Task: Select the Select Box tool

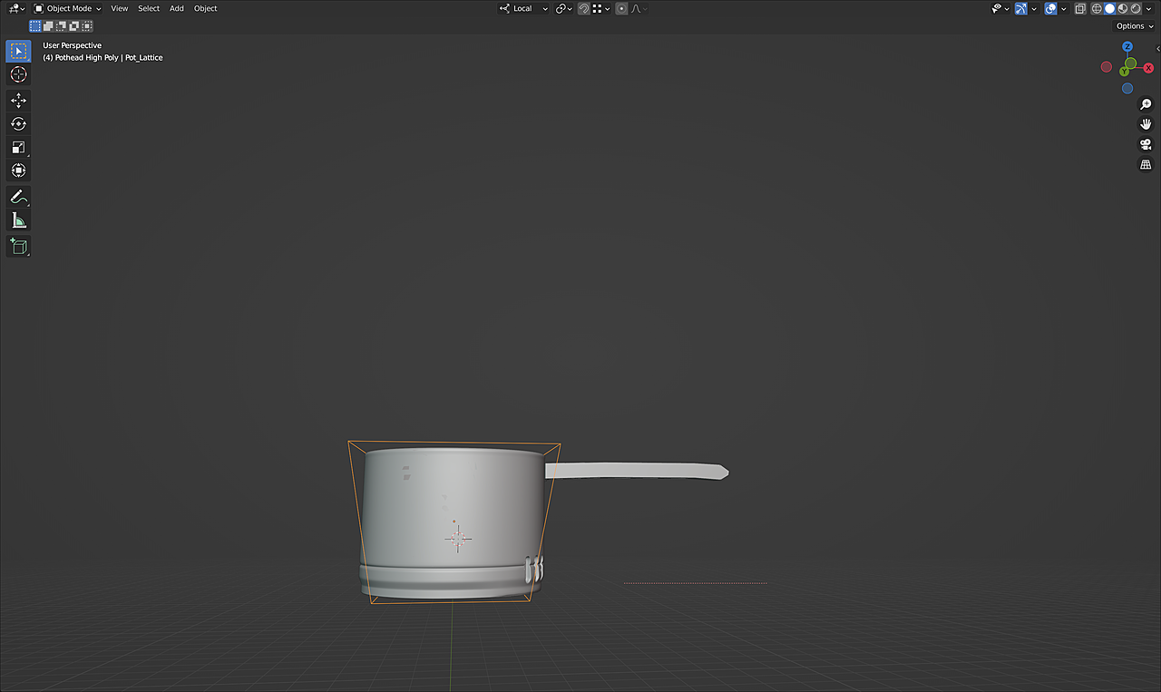Action: pos(18,51)
